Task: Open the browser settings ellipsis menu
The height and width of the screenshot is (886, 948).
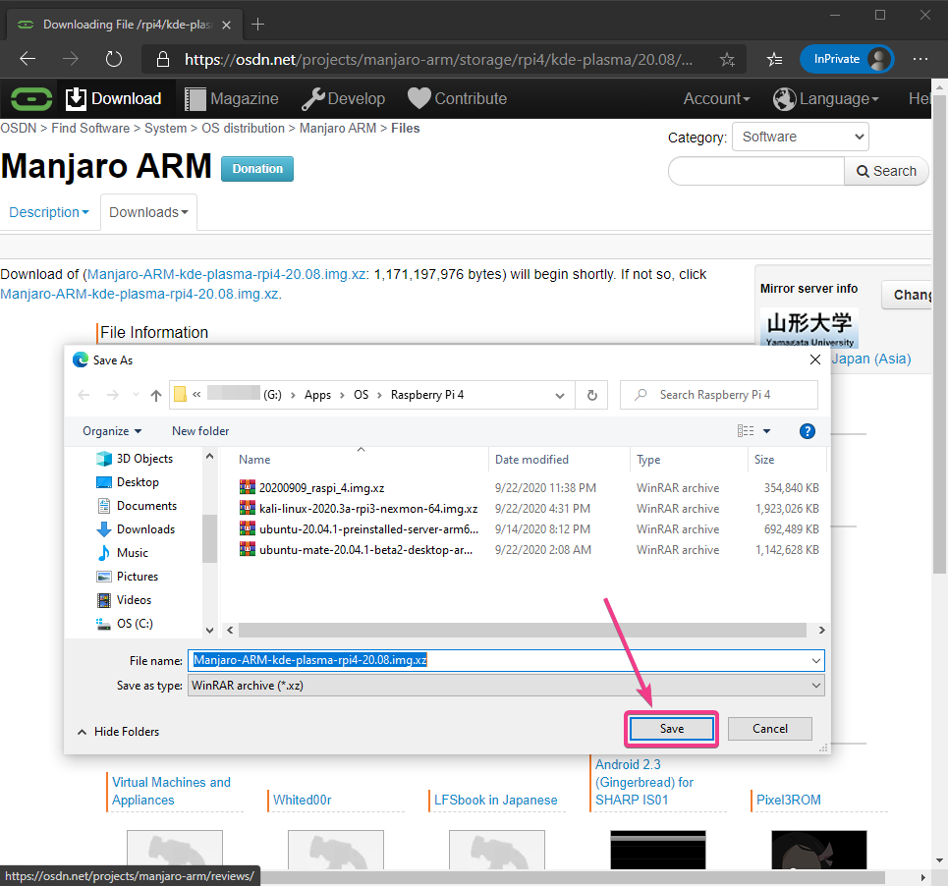Action: click(920, 59)
